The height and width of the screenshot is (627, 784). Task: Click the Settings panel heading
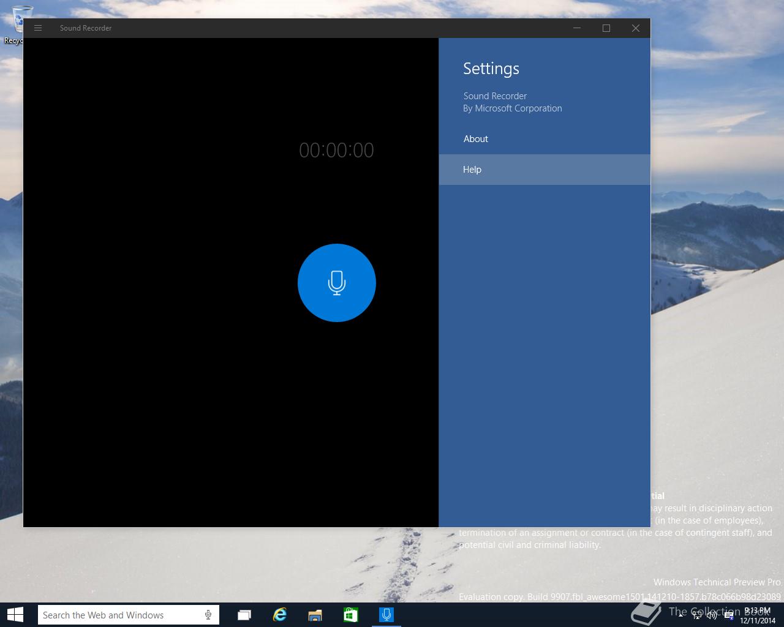(491, 69)
